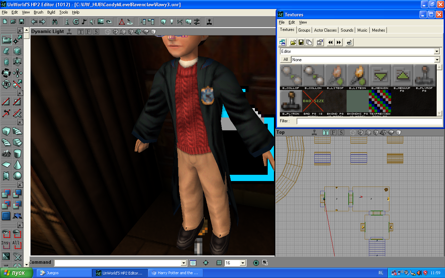Create a Terrain builder brush
Image resolution: width=445 pixels, height=278 pixels.
(6, 153)
